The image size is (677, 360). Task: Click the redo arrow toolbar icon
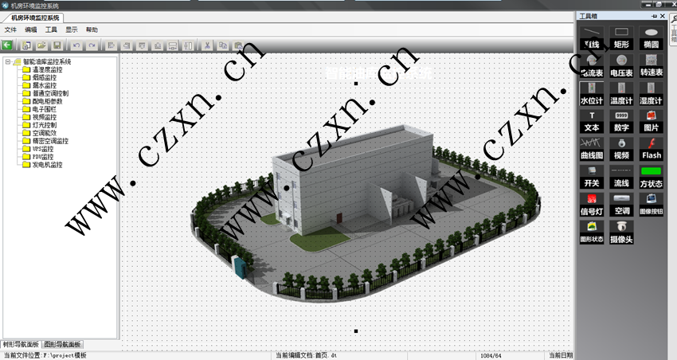(x=92, y=45)
